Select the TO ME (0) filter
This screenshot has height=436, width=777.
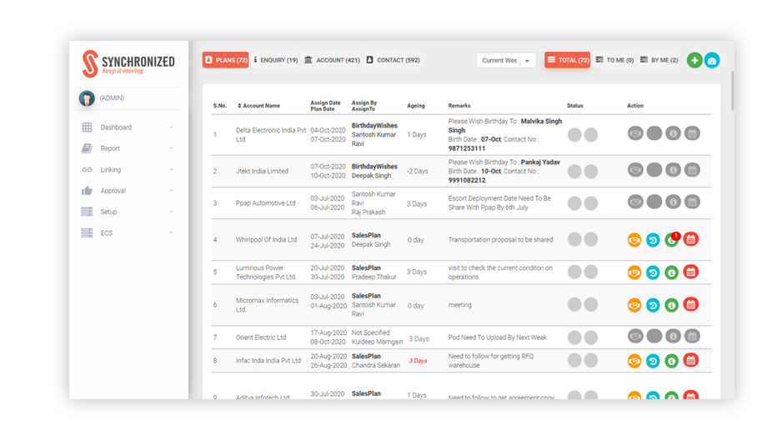pos(614,60)
